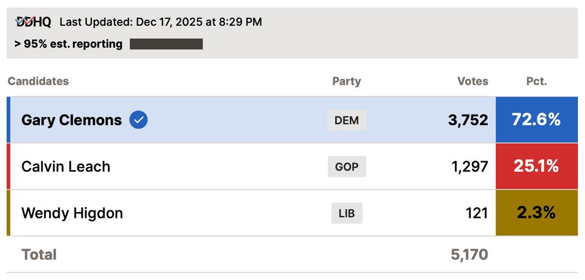Click the DEM party badge
The image size is (585, 280).
coord(347,120)
